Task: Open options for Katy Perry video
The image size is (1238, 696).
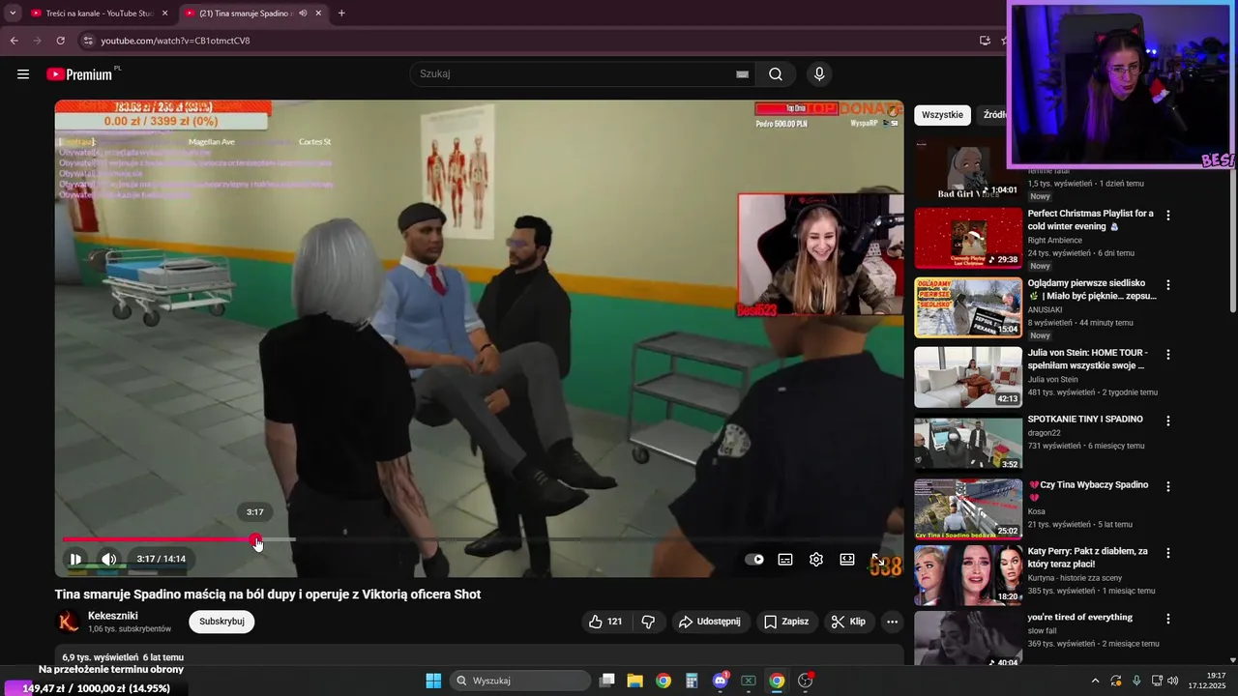Action: (x=1168, y=553)
